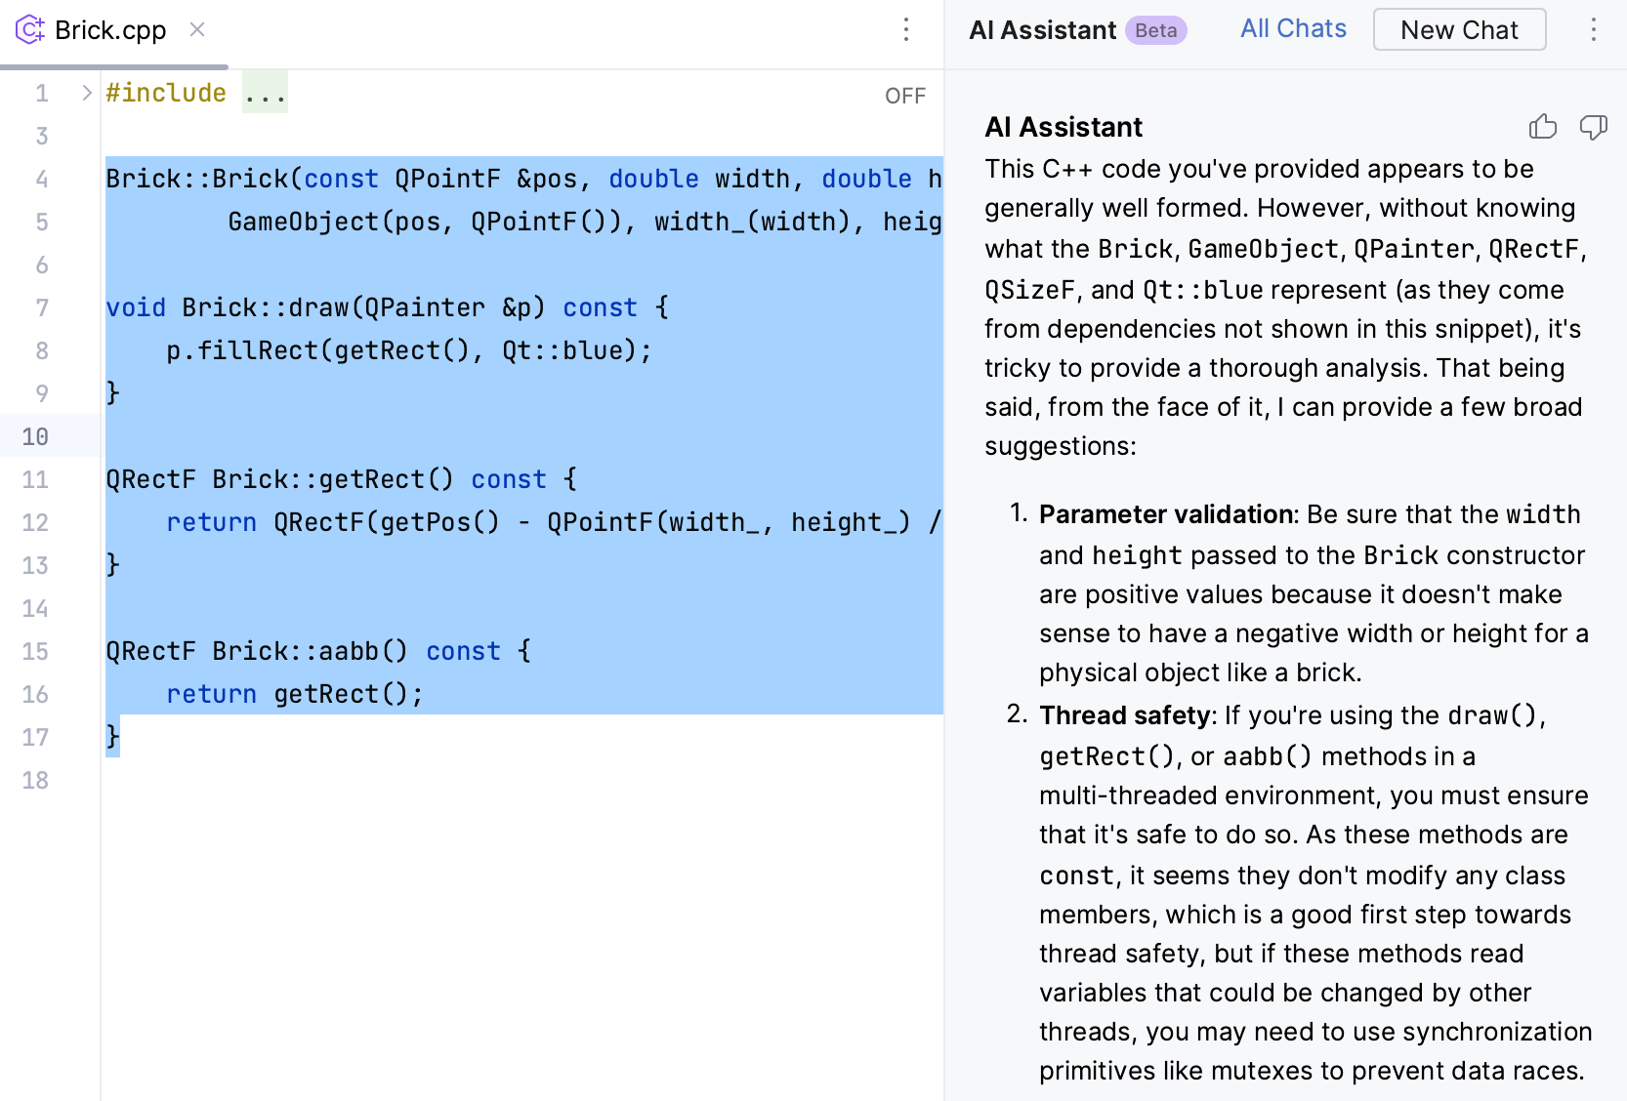Click the Beta badge beside AI Assistant
The height and width of the screenshot is (1101, 1627).
coord(1155,30)
